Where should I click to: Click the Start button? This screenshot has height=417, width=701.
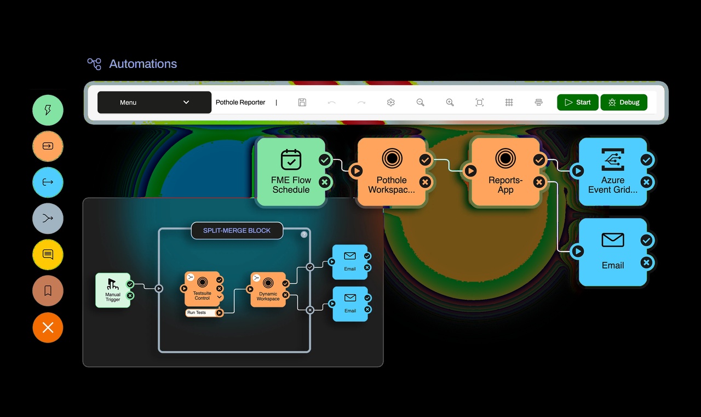coord(578,102)
